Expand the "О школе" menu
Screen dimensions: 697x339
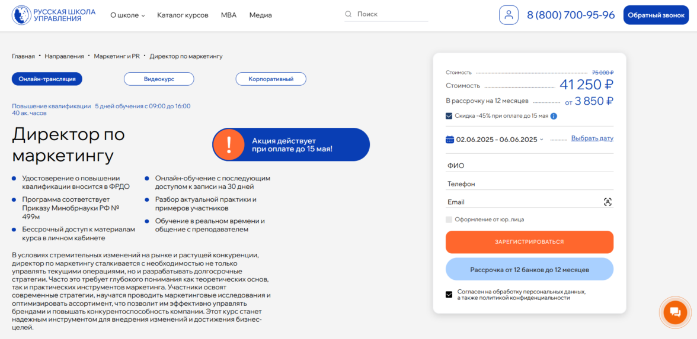(x=127, y=15)
